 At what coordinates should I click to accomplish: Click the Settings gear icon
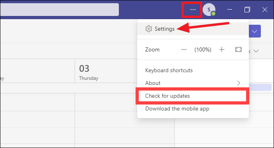[149, 29]
